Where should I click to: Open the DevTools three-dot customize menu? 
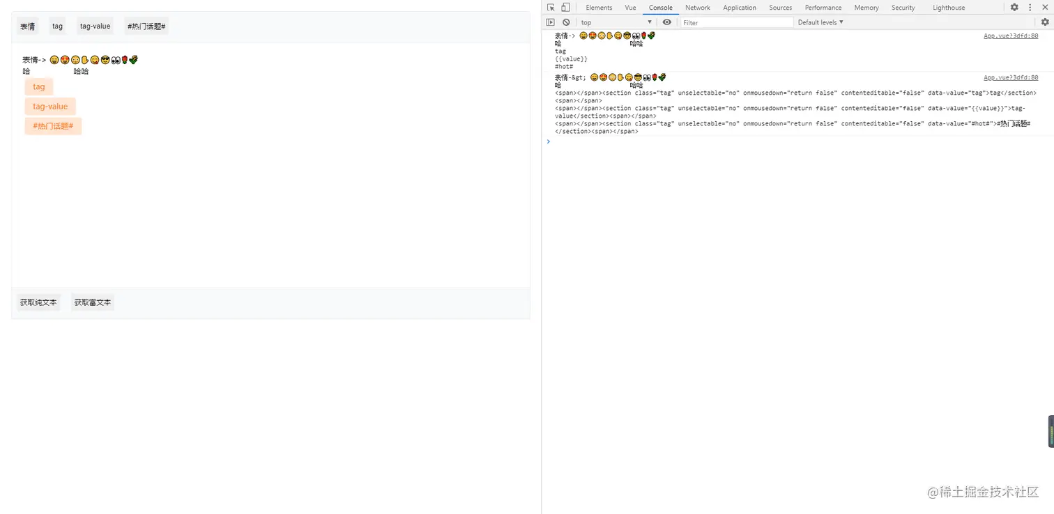point(1030,7)
